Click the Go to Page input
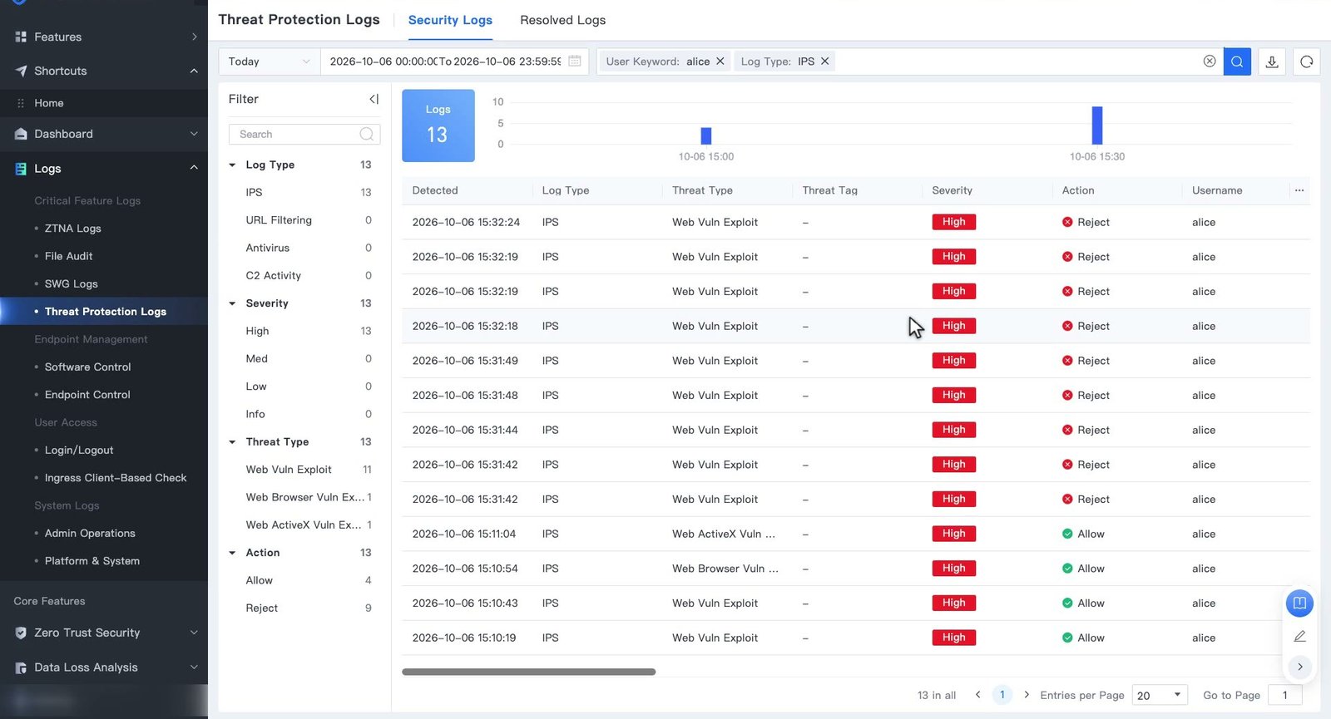The width and height of the screenshot is (1331, 719). tap(1285, 695)
